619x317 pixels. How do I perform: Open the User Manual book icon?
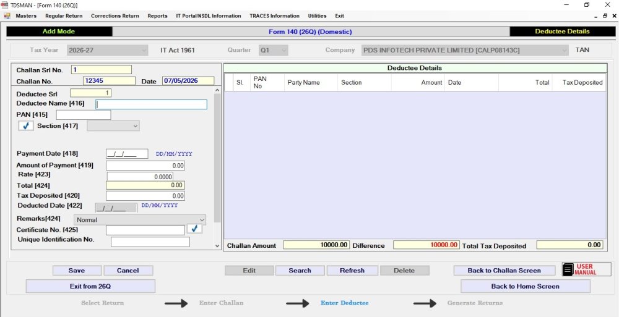pos(568,269)
